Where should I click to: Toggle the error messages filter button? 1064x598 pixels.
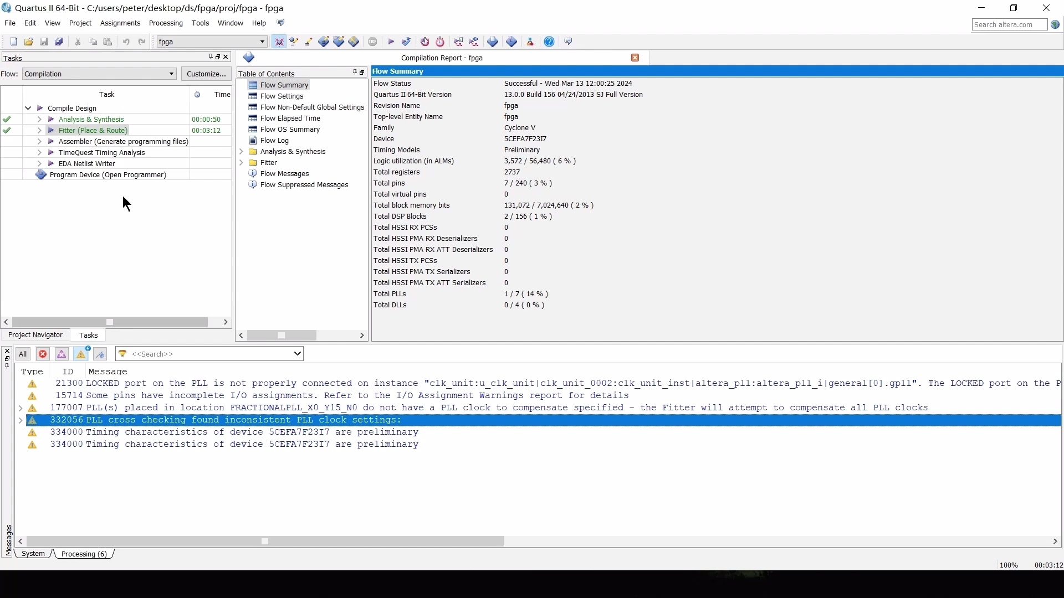tap(43, 354)
